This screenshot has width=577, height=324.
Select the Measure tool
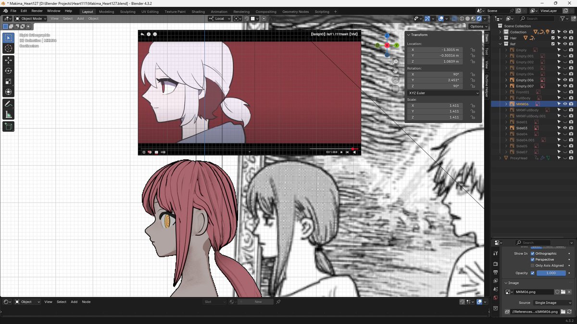click(x=8, y=114)
